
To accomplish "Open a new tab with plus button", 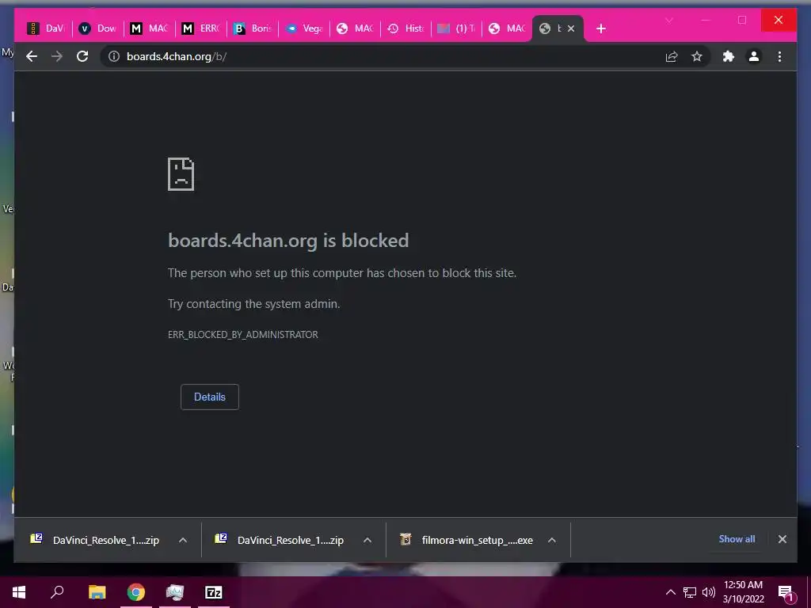I will click(600, 28).
